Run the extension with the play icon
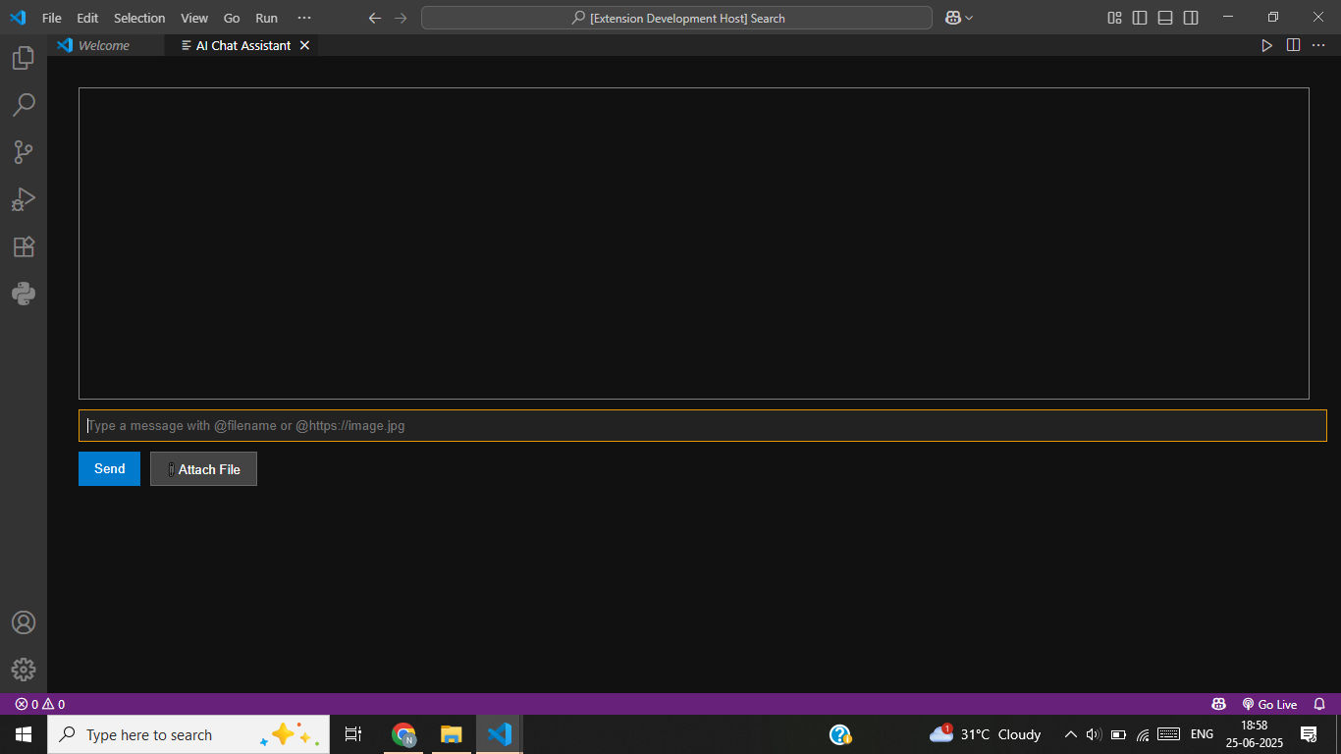Image resolution: width=1341 pixels, height=754 pixels. click(1266, 45)
